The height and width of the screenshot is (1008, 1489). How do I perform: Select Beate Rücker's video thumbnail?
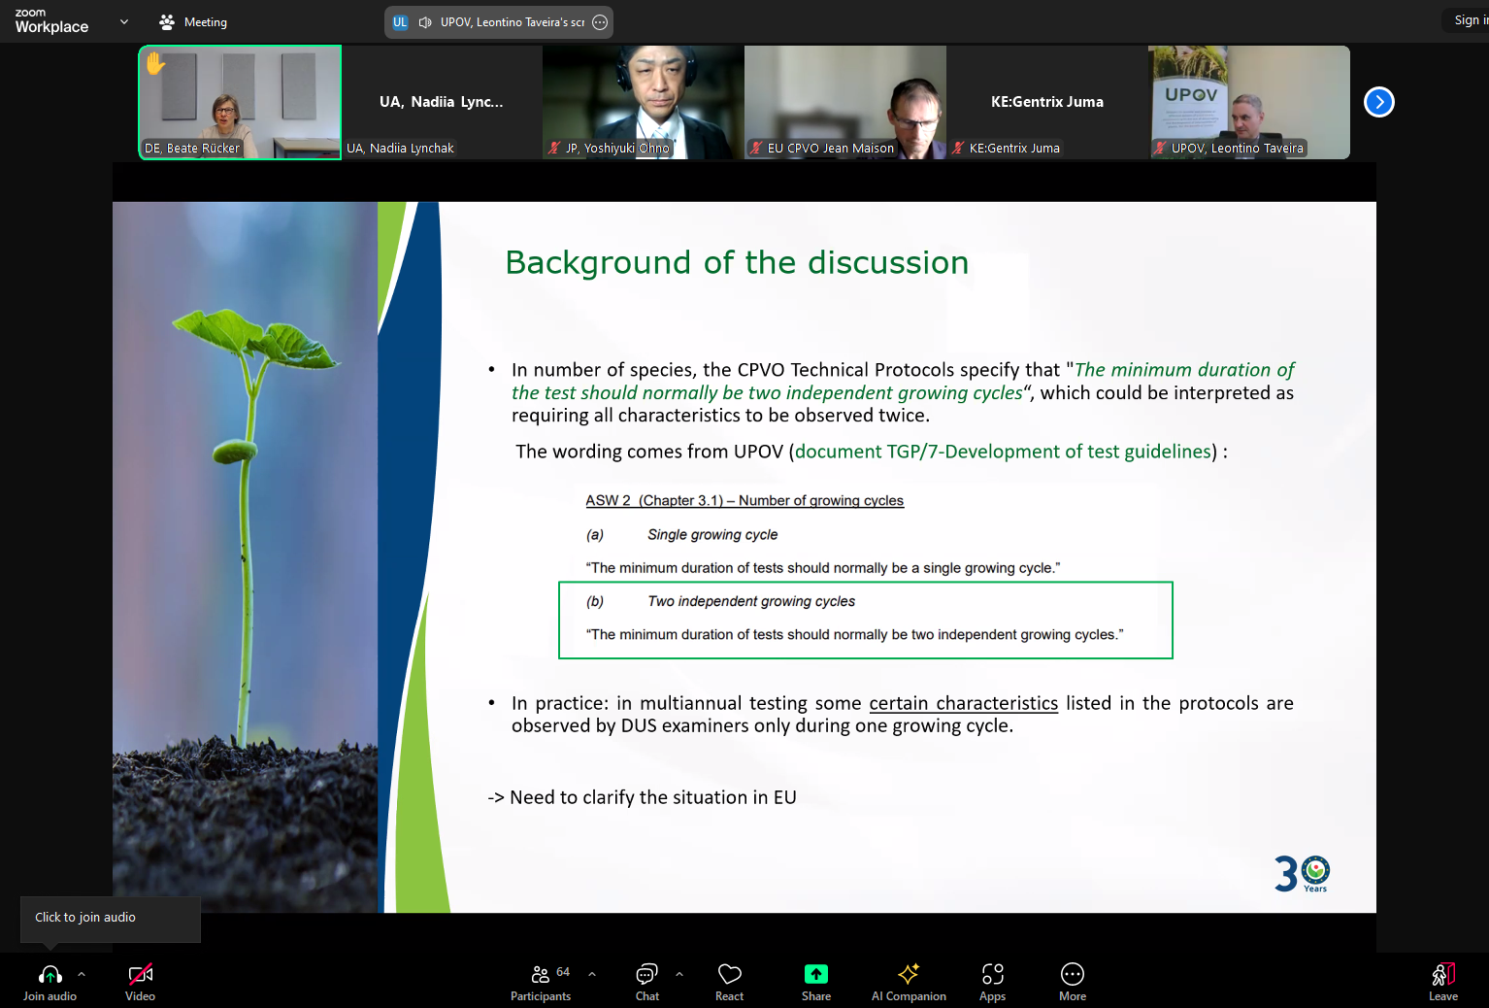click(x=240, y=102)
